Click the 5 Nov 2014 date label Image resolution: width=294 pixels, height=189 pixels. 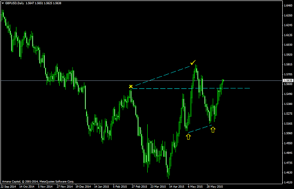tap(45, 187)
